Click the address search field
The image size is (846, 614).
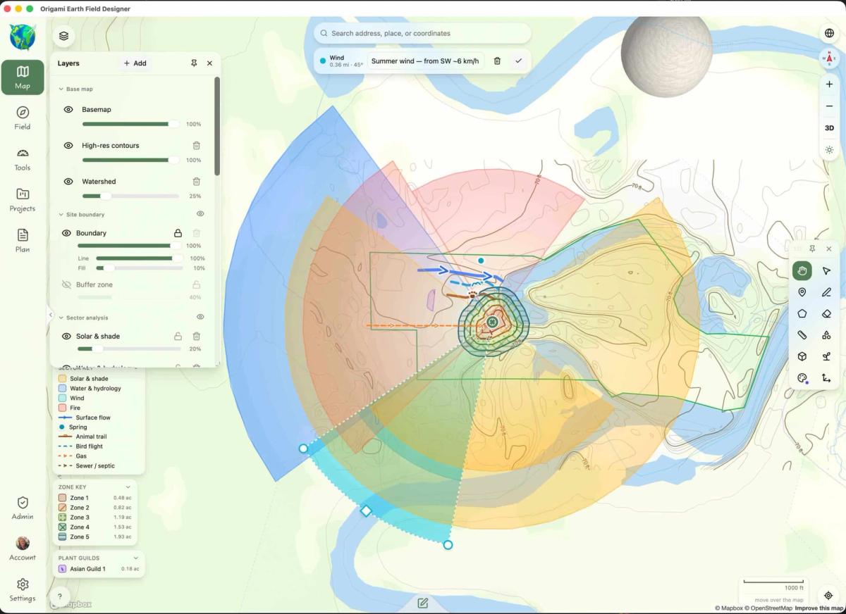(x=422, y=33)
